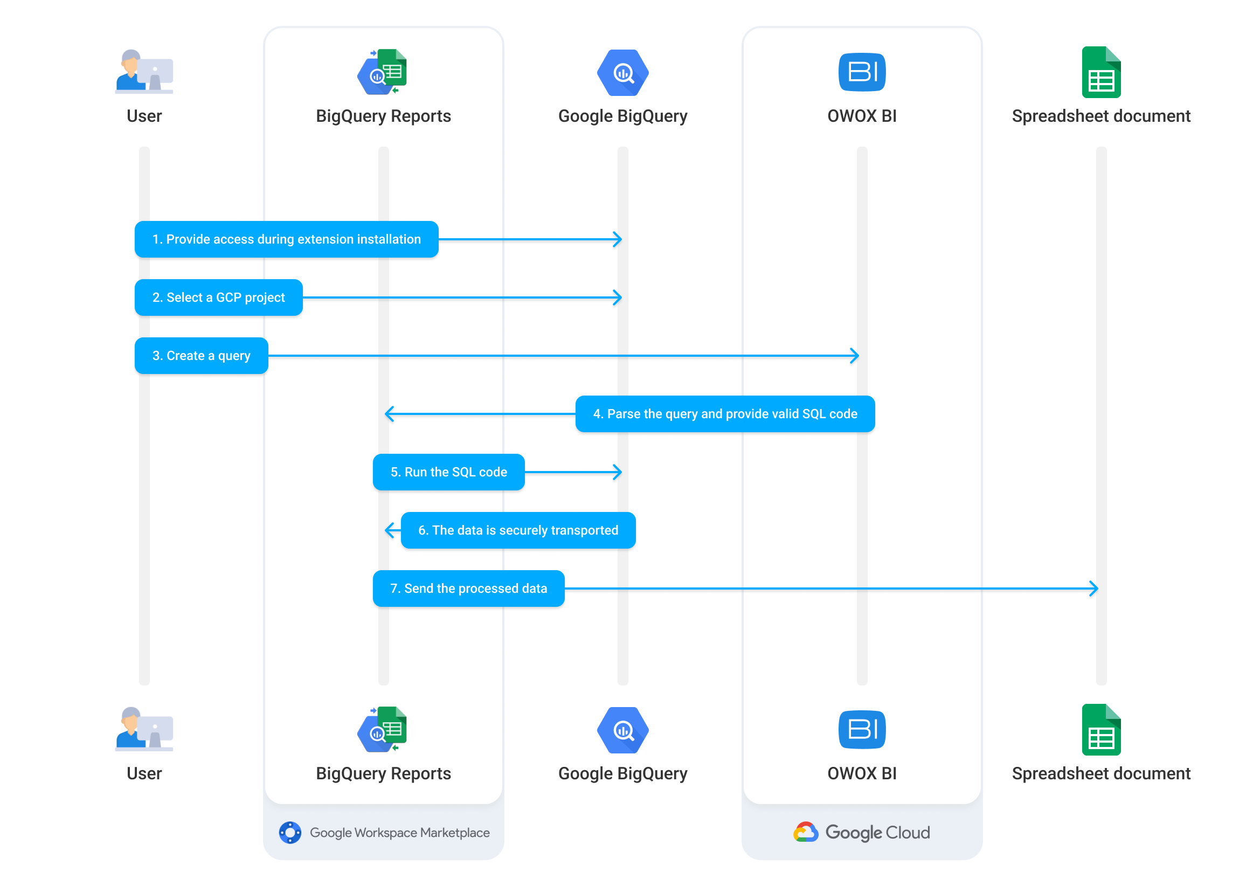Screen dimensions: 1246x886
Task: Click the bottom OWOX BI icon
Action: click(861, 729)
